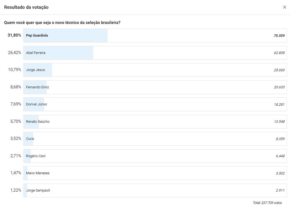Image resolution: width=291 pixels, height=207 pixels.
Task: Click the Resultado da votação title
Action: pyautogui.click(x=26, y=7)
